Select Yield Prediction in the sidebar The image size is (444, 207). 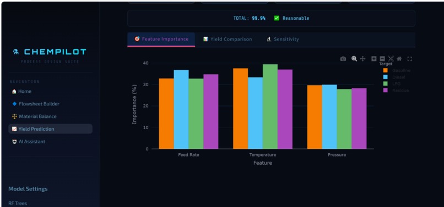tap(50, 129)
